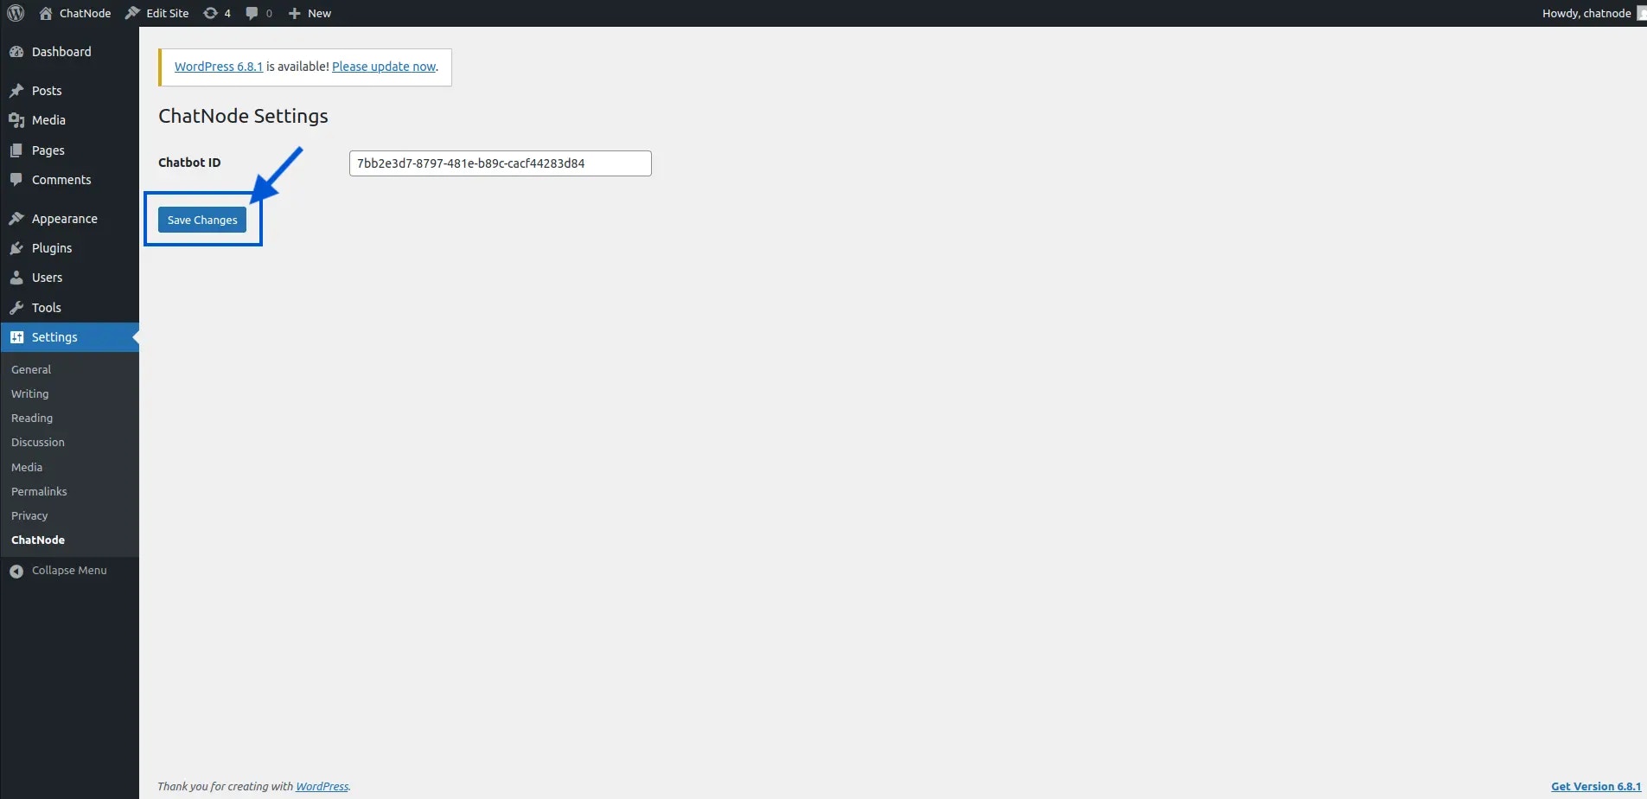Open the comments bubble icon in admin bar
The image size is (1647, 799).
252,13
